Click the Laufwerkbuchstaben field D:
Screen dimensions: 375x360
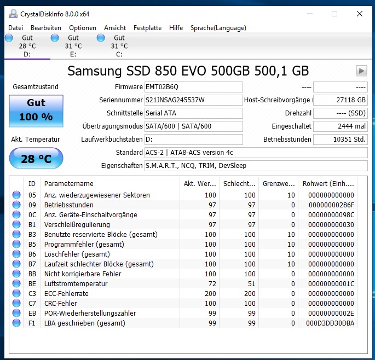pyautogui.click(x=194, y=140)
